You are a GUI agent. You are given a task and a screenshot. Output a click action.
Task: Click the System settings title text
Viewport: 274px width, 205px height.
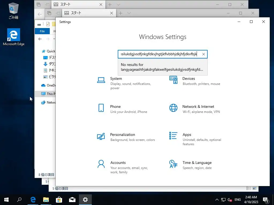pos(116,79)
